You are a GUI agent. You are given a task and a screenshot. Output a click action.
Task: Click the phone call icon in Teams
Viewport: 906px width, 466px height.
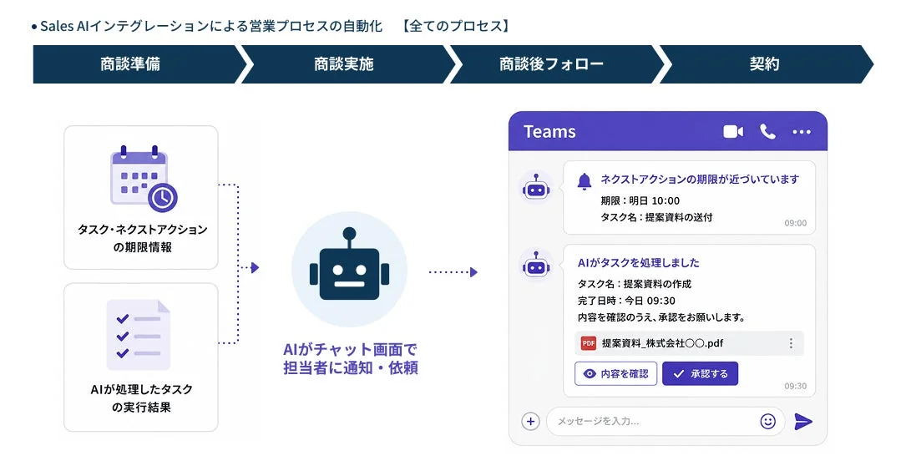pyautogui.click(x=768, y=132)
